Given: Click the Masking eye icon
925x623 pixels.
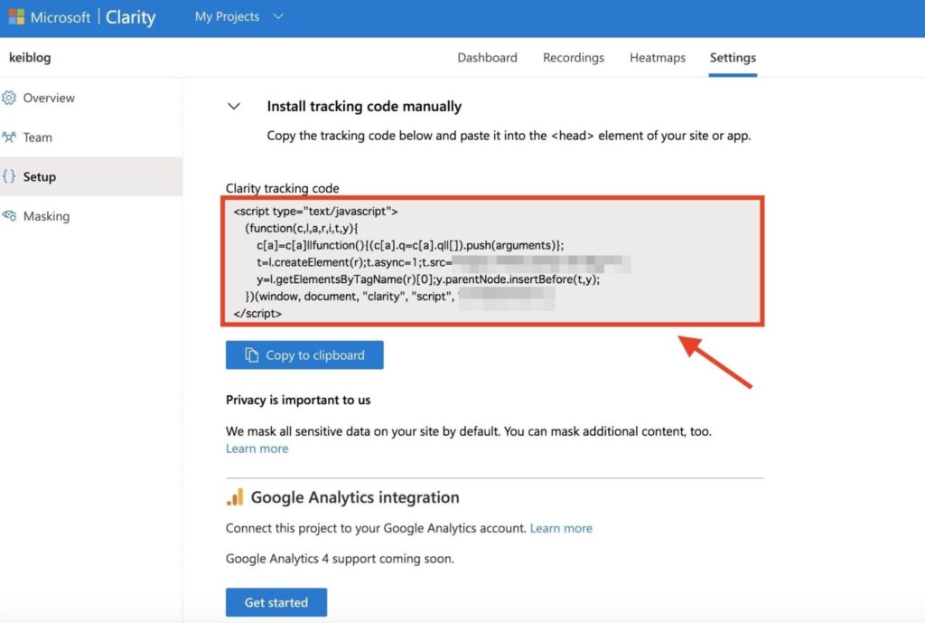Looking at the screenshot, I should (x=9, y=215).
